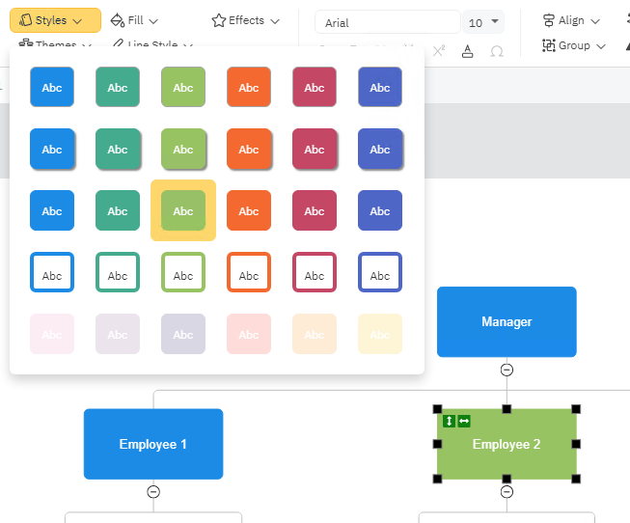Pick the light green drop-shadow Abc style
Image resolution: width=630 pixels, height=523 pixels.
tap(183, 149)
